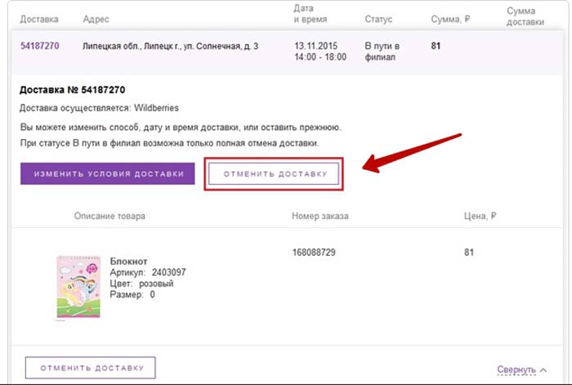Click the 'Сумма, ₽' column header
Viewport: 572px width, 385px height.
coord(450,19)
